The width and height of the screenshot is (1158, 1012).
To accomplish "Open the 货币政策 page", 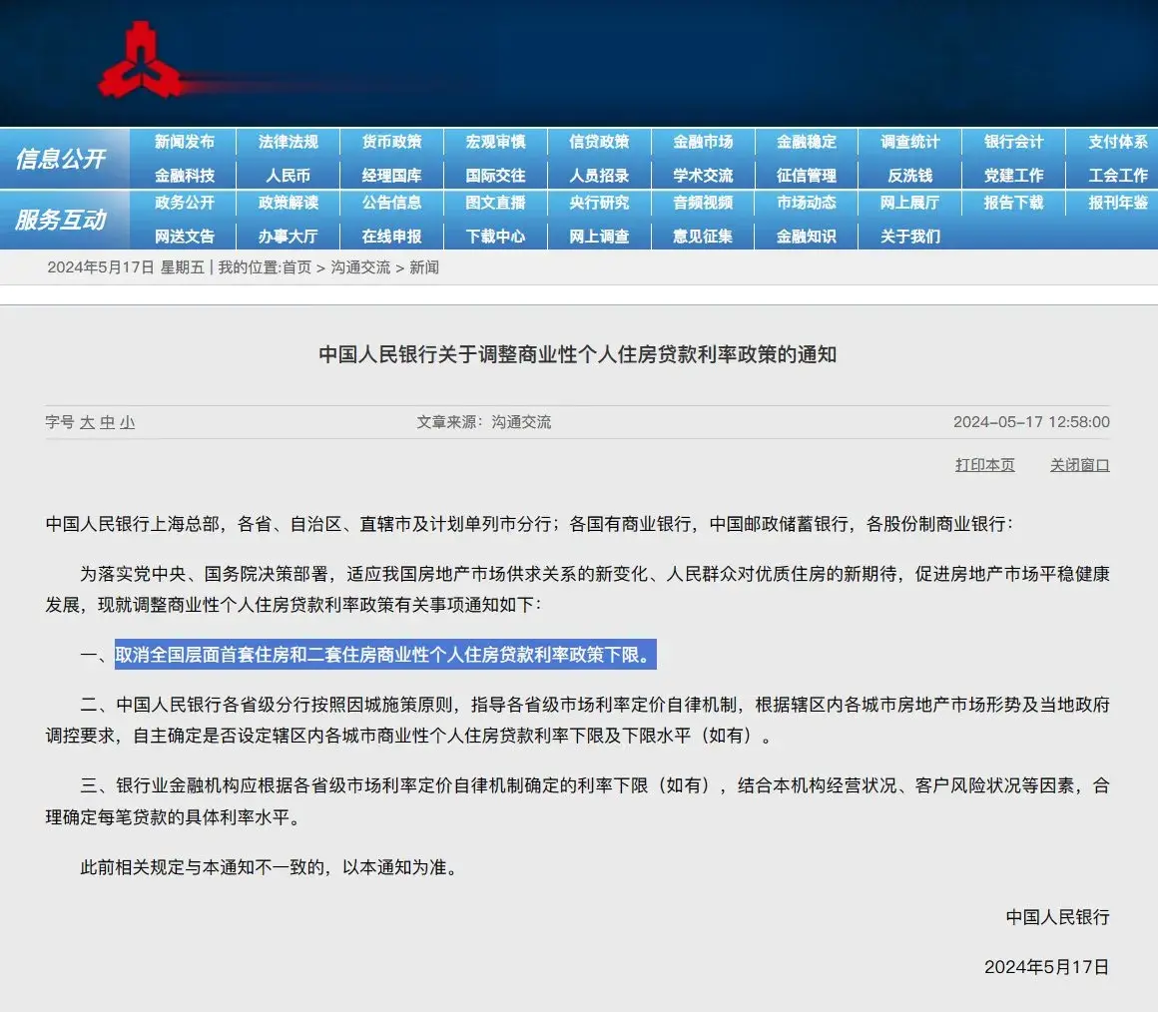I will point(392,142).
